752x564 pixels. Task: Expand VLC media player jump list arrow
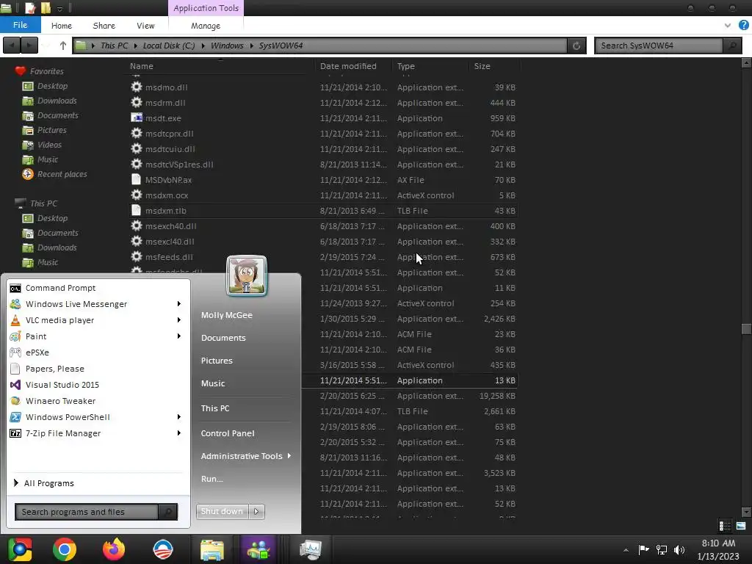179,320
